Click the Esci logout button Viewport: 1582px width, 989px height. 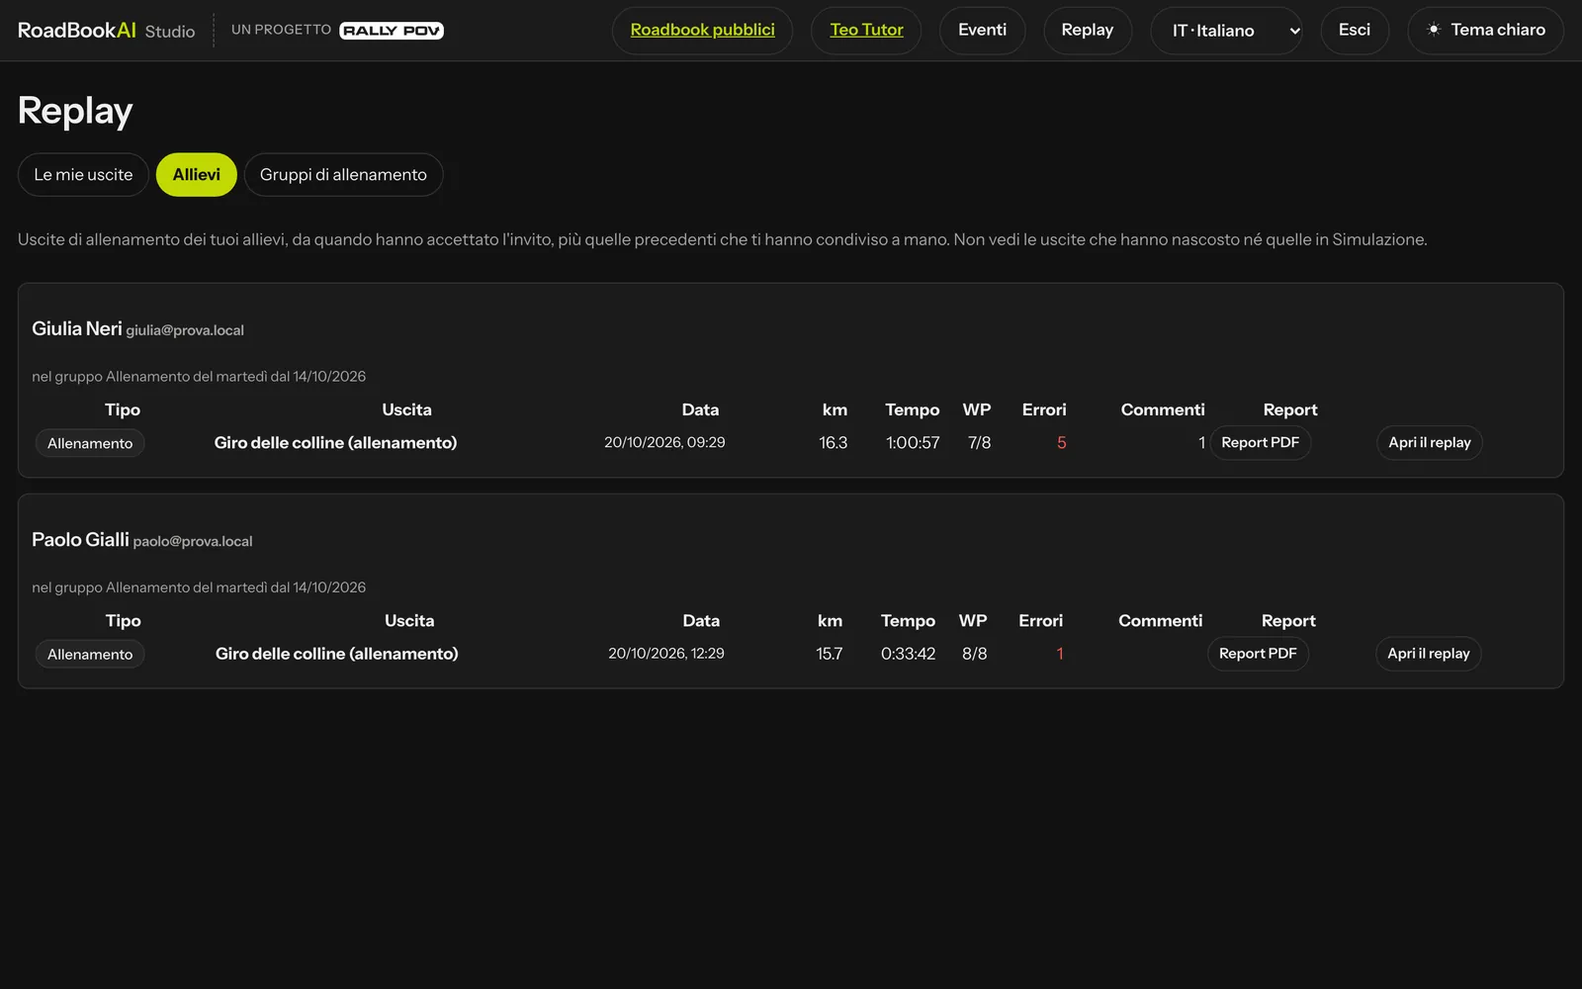point(1355,31)
